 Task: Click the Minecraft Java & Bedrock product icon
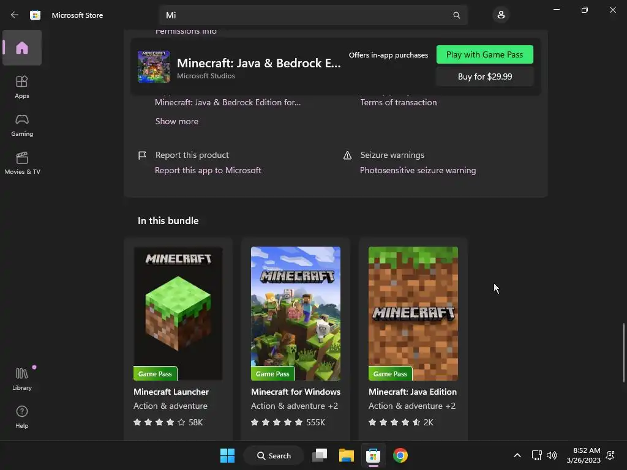point(154,66)
